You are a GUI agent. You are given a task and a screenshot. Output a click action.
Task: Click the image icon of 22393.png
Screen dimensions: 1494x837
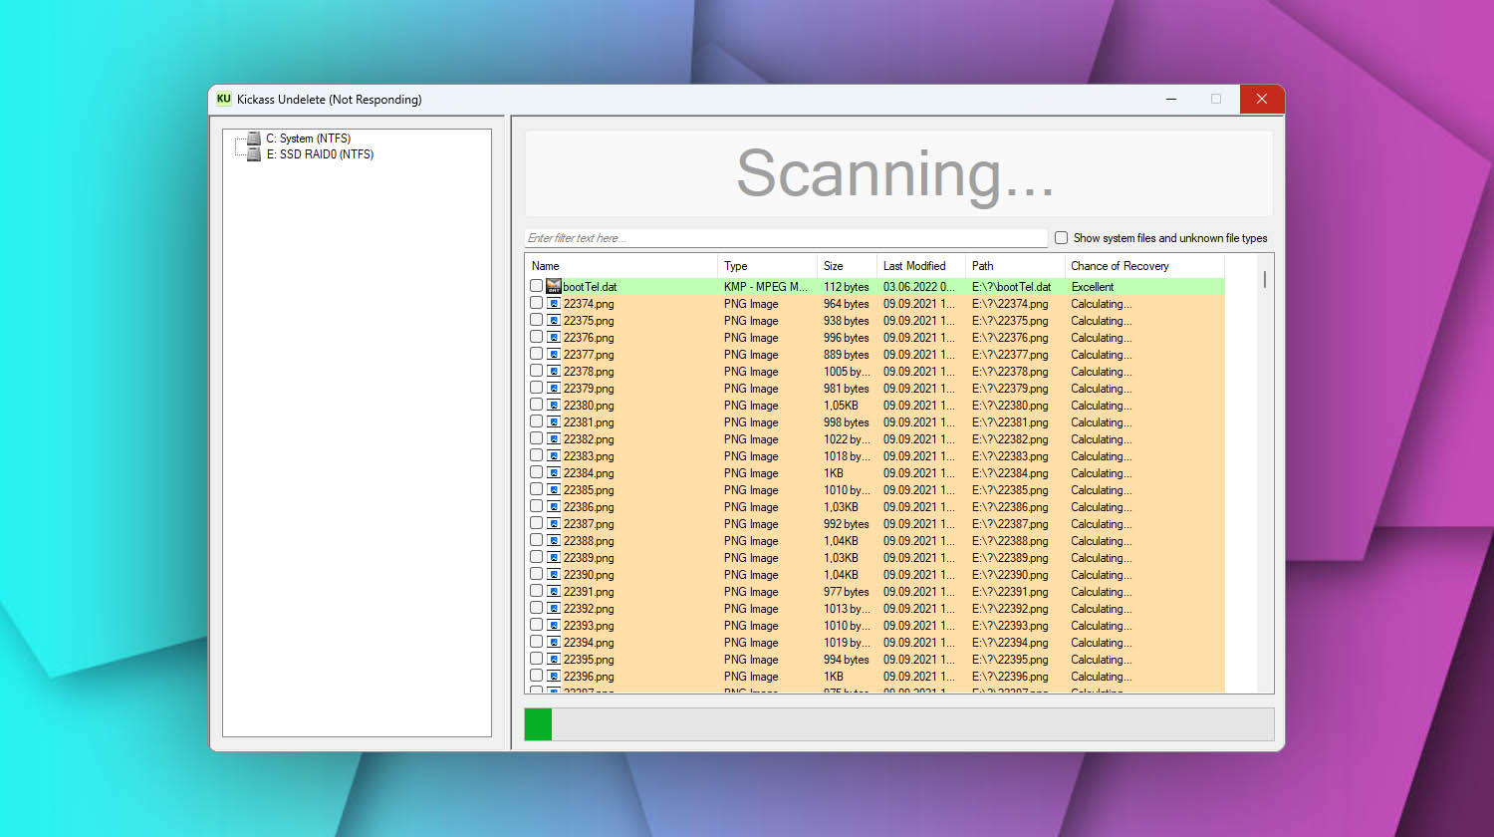click(554, 625)
